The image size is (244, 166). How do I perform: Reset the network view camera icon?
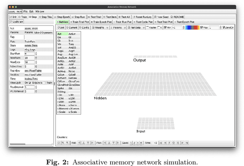59,143
